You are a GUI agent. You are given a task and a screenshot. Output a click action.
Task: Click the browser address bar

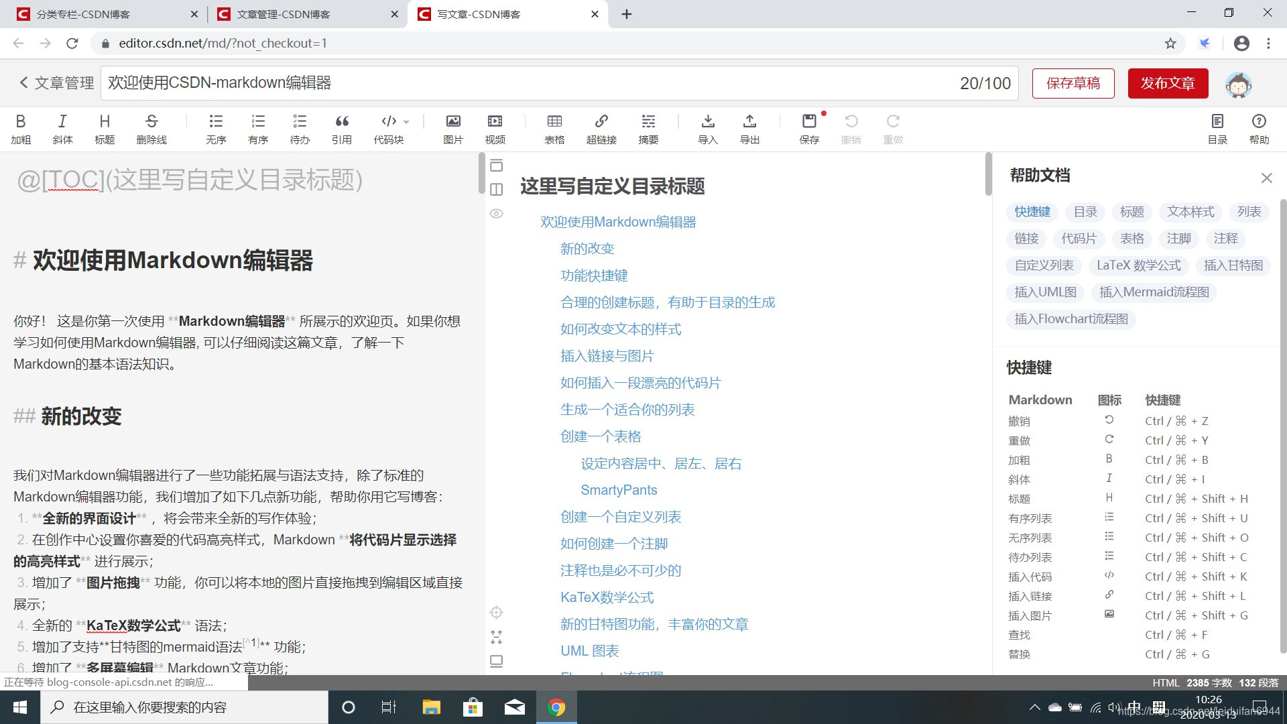tap(630, 44)
